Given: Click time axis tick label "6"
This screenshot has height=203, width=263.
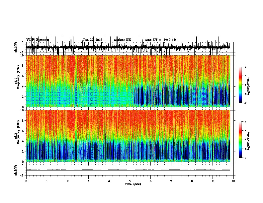Looking at the screenshot, I should pyautogui.click(x=151, y=181).
